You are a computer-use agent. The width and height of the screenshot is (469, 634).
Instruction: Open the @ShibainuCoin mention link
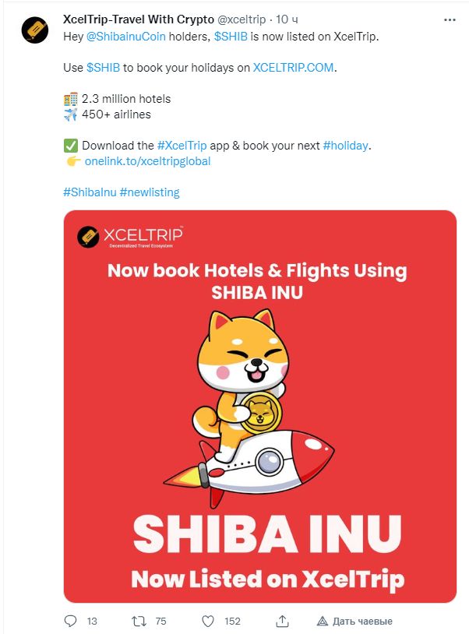point(126,37)
